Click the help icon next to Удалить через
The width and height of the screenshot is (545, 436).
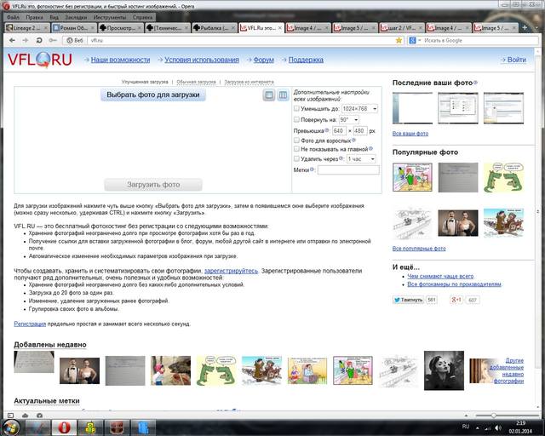pyautogui.click(x=341, y=158)
